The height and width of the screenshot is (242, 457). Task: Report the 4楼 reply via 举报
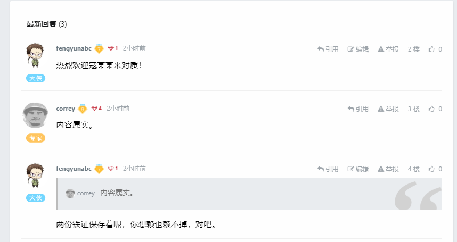[388, 169]
